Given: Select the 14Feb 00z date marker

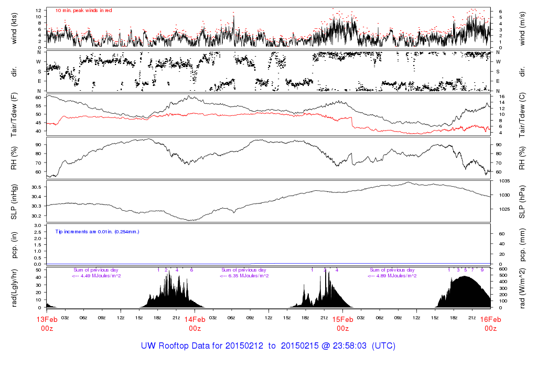Looking at the screenshot, I should (x=195, y=323).
